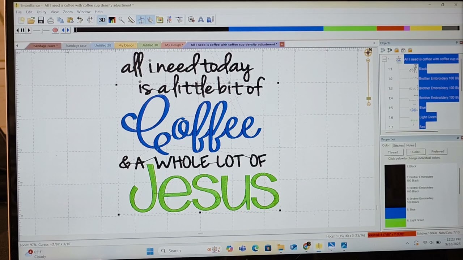Open the File menu
463x260 pixels.
click(18, 12)
